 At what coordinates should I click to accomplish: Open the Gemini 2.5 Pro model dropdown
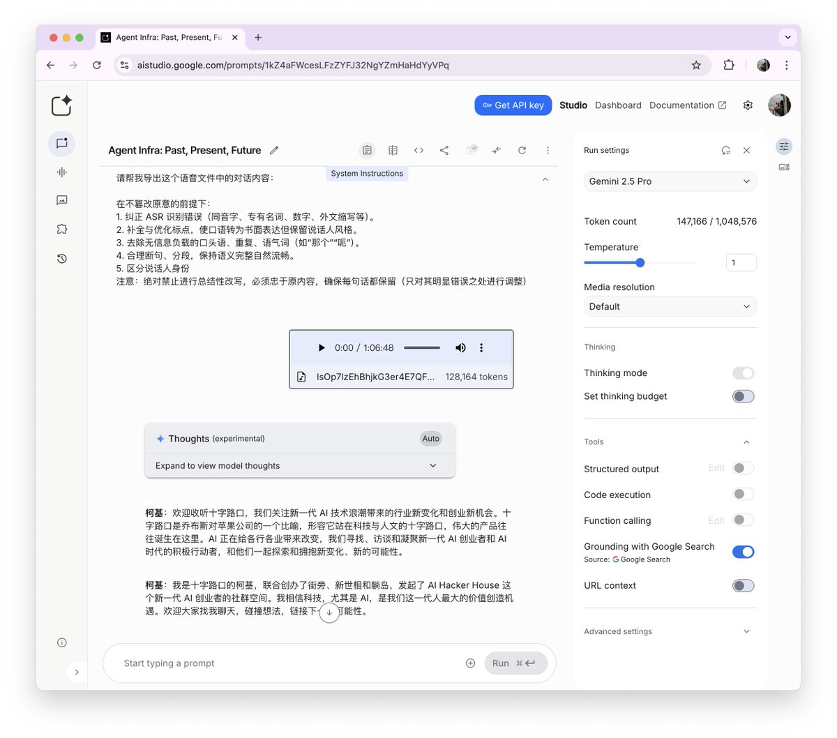pos(670,181)
